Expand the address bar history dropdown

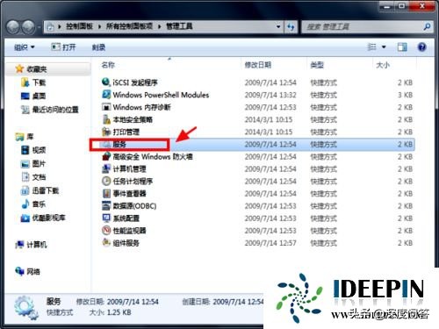[x=278, y=27]
